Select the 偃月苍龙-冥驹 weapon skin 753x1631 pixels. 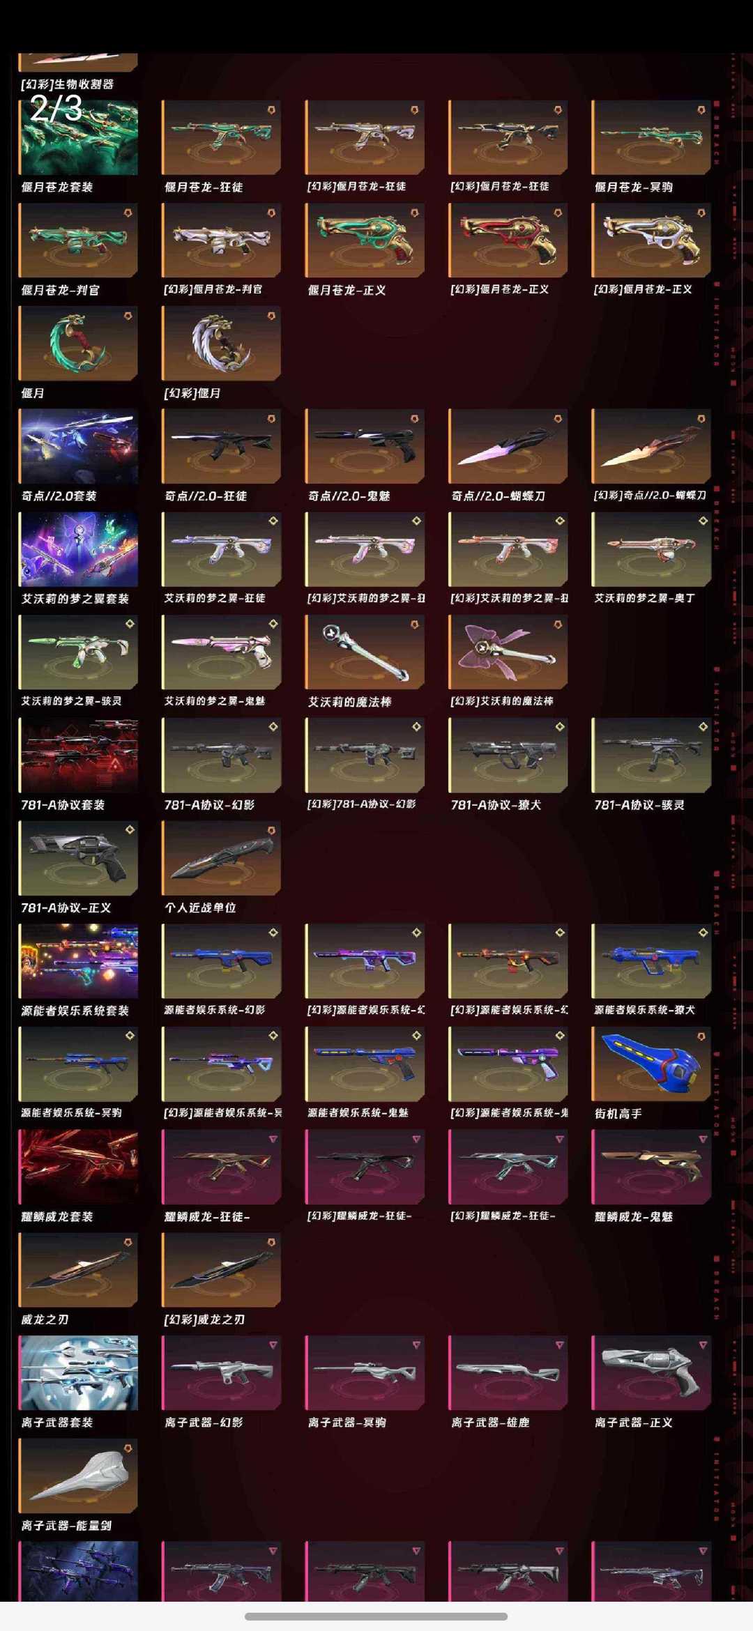coord(651,137)
